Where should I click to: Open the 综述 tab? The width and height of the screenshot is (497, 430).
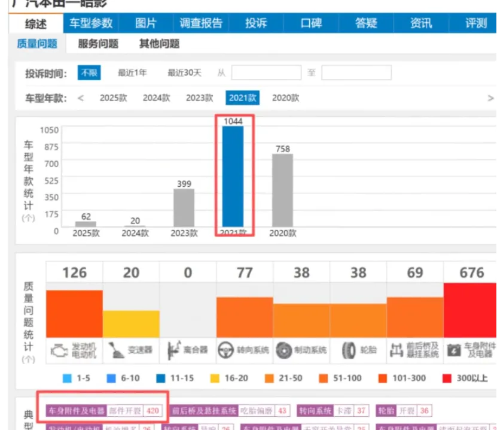click(36, 23)
